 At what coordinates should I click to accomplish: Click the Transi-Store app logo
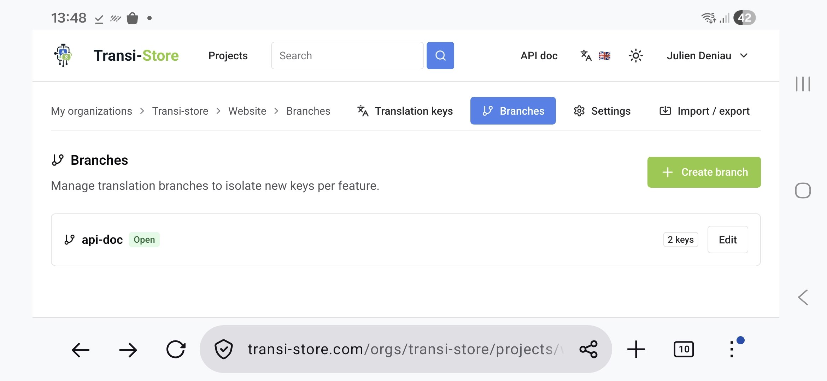click(63, 55)
